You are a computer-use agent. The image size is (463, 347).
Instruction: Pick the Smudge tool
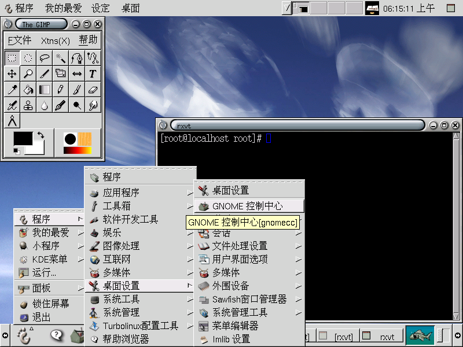(93, 105)
